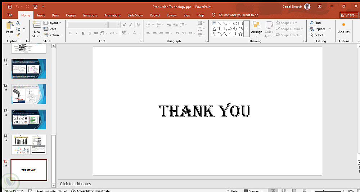Click the Redo icon in quick access toolbar
This screenshot has height=192, width=360.
coord(28,6)
